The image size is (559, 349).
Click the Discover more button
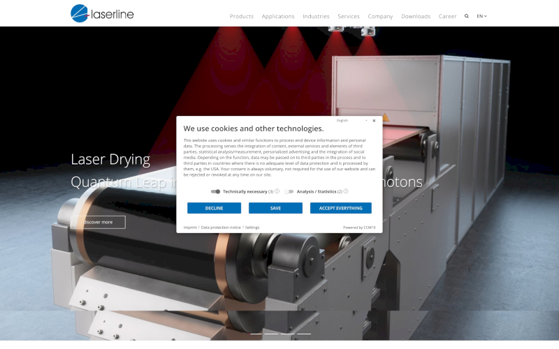98,222
